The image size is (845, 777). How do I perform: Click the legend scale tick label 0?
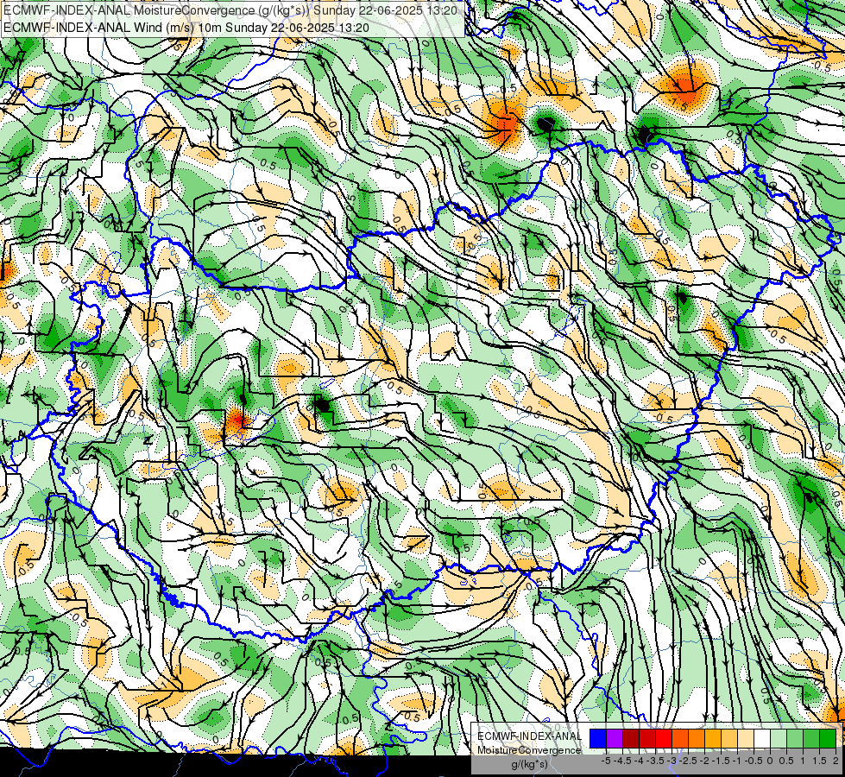pyautogui.click(x=770, y=761)
